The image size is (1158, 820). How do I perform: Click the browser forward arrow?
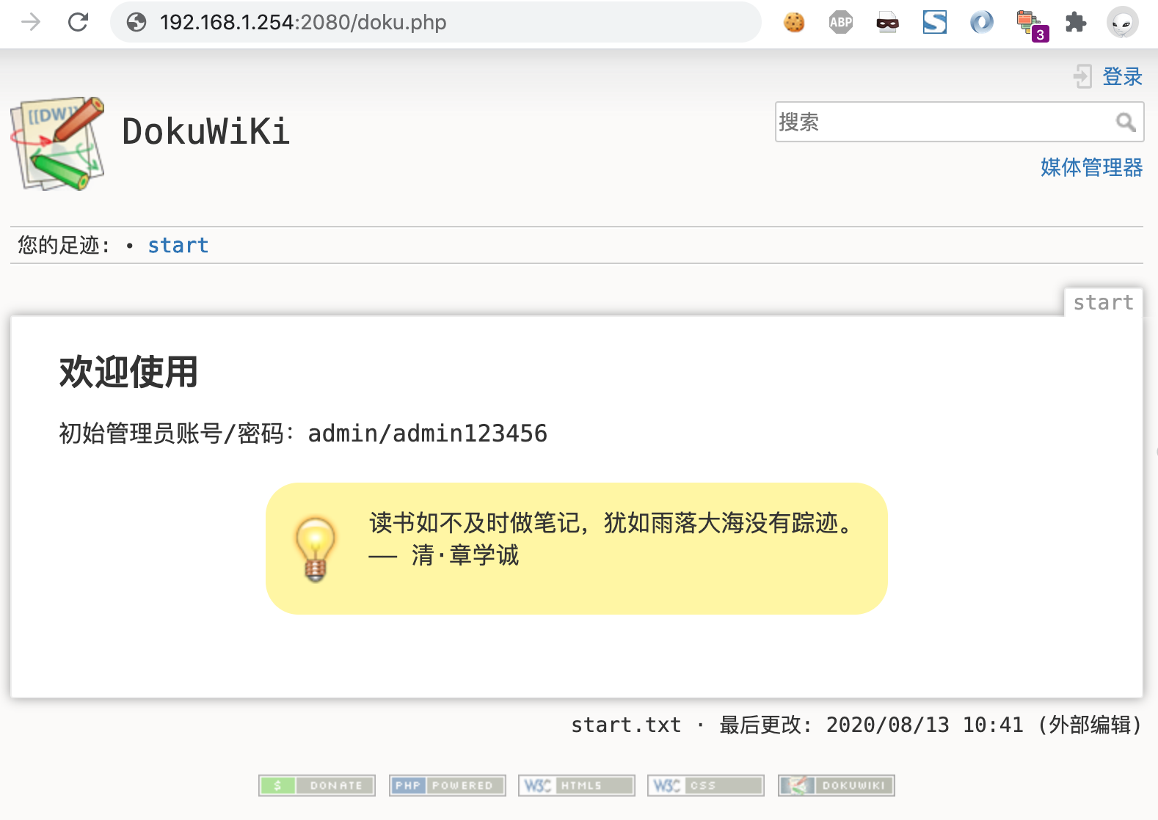pyautogui.click(x=31, y=23)
